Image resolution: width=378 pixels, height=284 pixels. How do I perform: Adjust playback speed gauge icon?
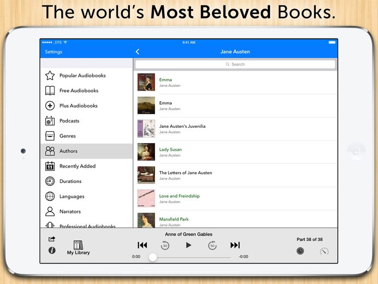325,251
